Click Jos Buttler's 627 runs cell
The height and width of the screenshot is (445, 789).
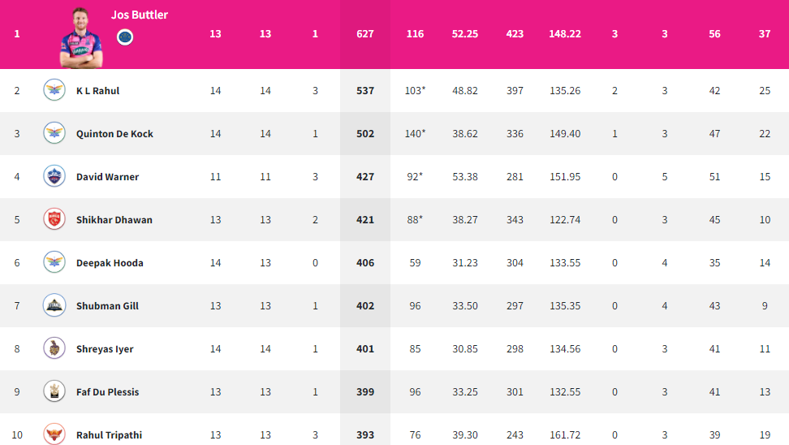[365, 34]
